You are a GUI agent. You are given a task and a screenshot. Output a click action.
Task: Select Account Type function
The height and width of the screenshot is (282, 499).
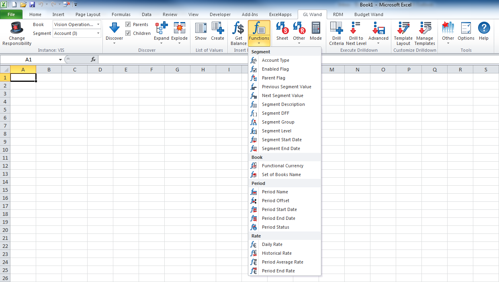click(x=284, y=60)
